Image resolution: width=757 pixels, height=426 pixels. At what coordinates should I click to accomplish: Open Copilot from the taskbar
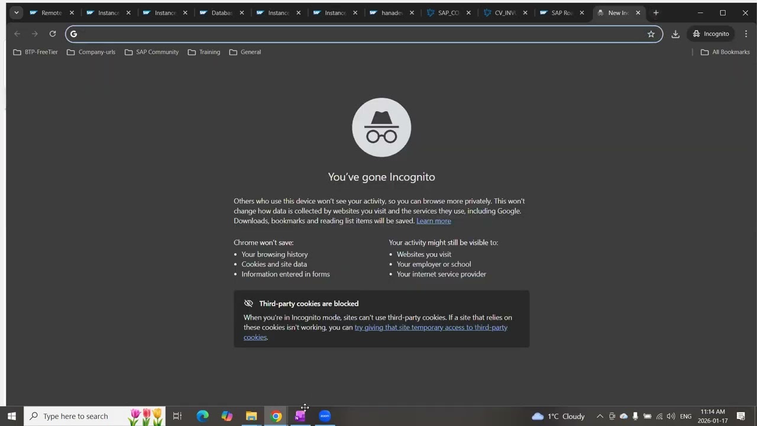tap(227, 416)
